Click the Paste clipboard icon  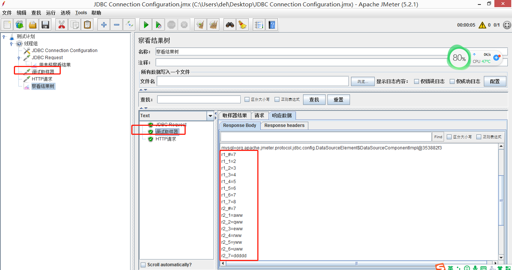tap(87, 25)
